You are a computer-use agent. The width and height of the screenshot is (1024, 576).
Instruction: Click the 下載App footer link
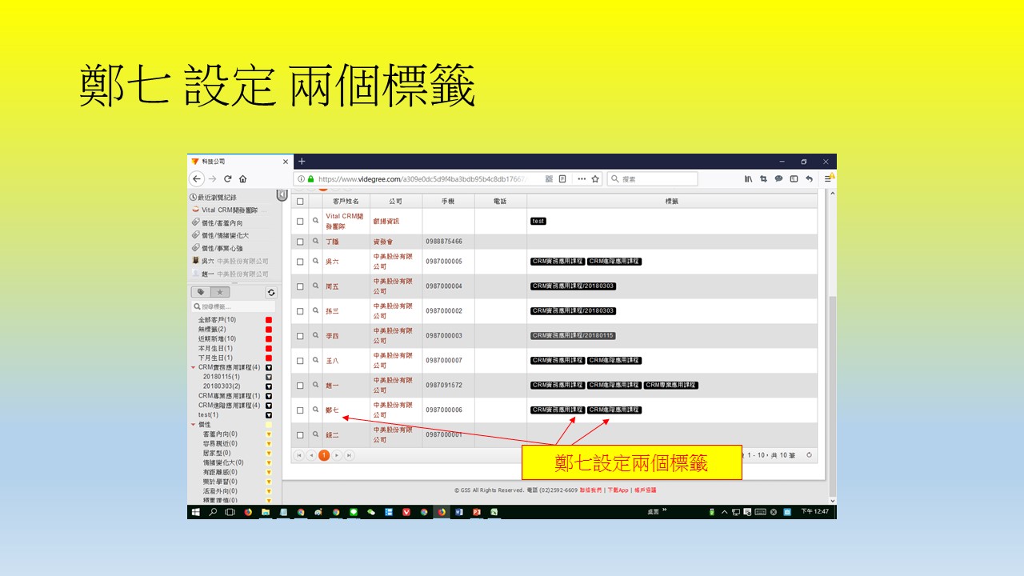pos(618,490)
